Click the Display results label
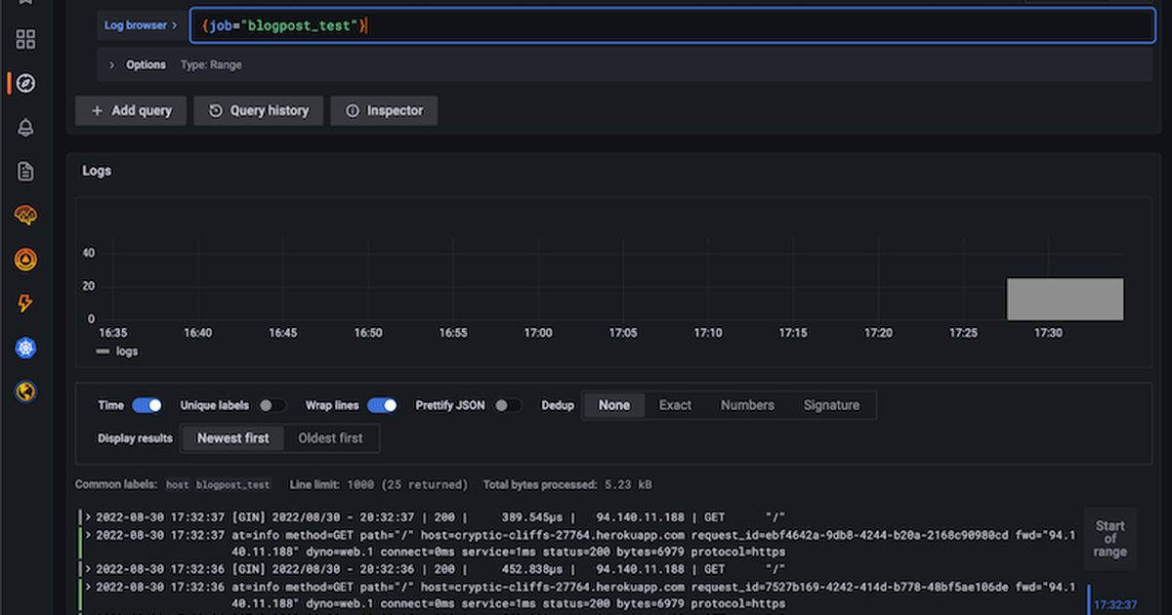The image size is (1172, 615). click(135, 438)
